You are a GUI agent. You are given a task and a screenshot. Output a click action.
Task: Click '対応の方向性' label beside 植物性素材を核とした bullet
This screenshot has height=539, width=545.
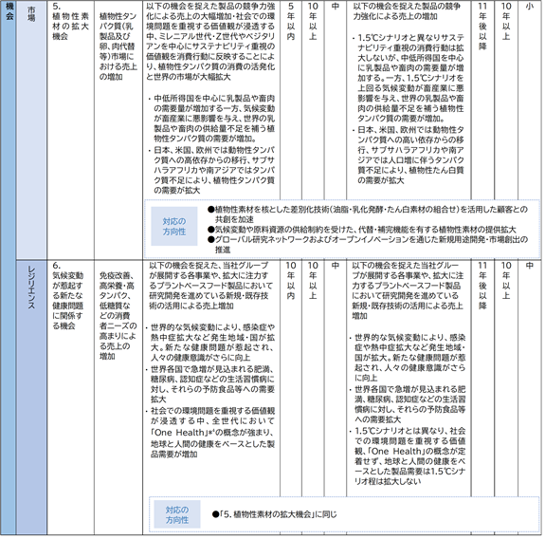[174, 226]
